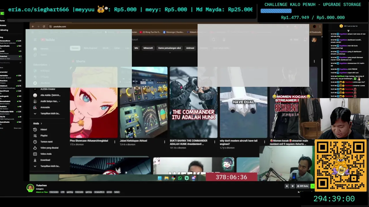Click the Indonesian stream tag

click(54, 192)
